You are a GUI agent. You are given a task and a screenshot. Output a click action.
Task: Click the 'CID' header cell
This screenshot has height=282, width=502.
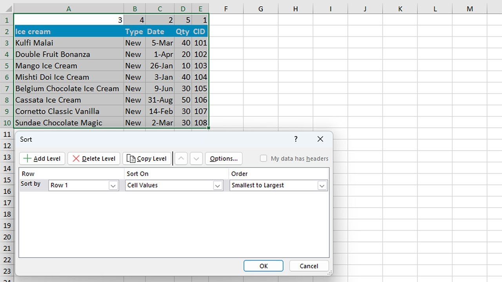tap(200, 31)
